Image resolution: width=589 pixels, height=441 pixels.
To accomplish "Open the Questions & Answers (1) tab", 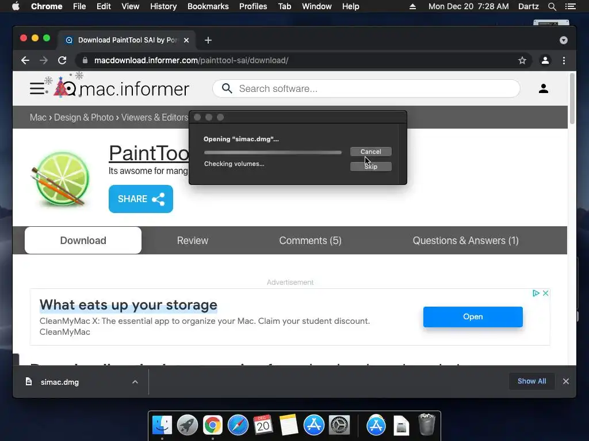I will click(465, 241).
